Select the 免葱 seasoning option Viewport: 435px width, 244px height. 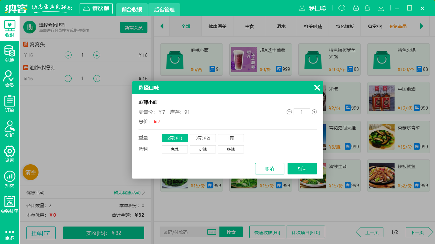(x=175, y=149)
